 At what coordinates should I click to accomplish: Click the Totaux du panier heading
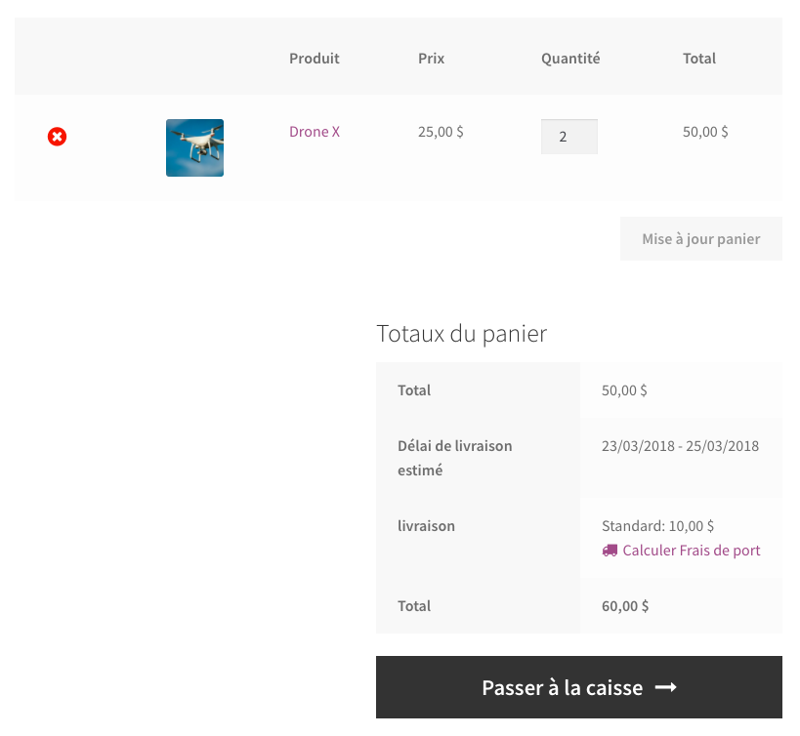click(x=461, y=334)
